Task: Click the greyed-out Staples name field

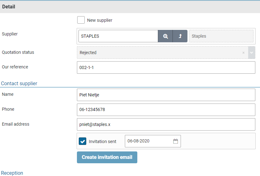Action: pyautogui.click(x=221, y=36)
